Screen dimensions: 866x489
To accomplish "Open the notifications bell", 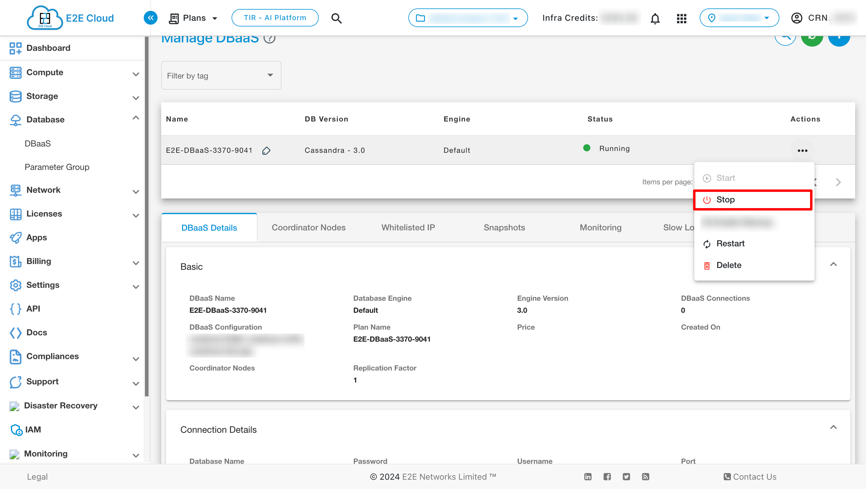I will [x=655, y=18].
